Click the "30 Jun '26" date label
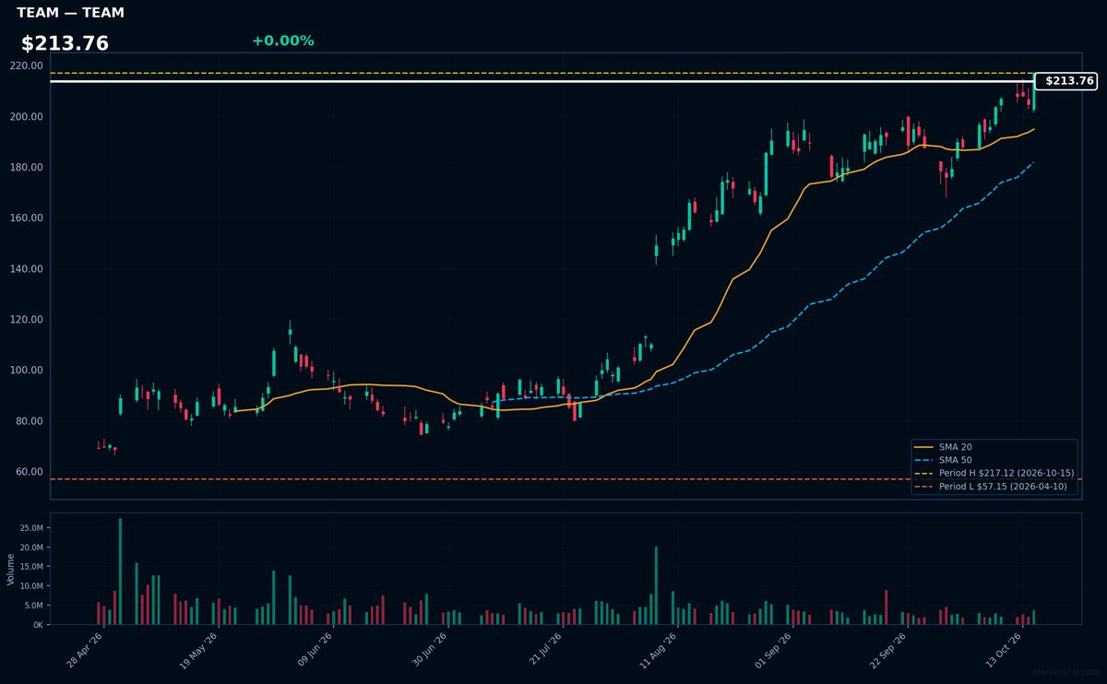 [429, 651]
